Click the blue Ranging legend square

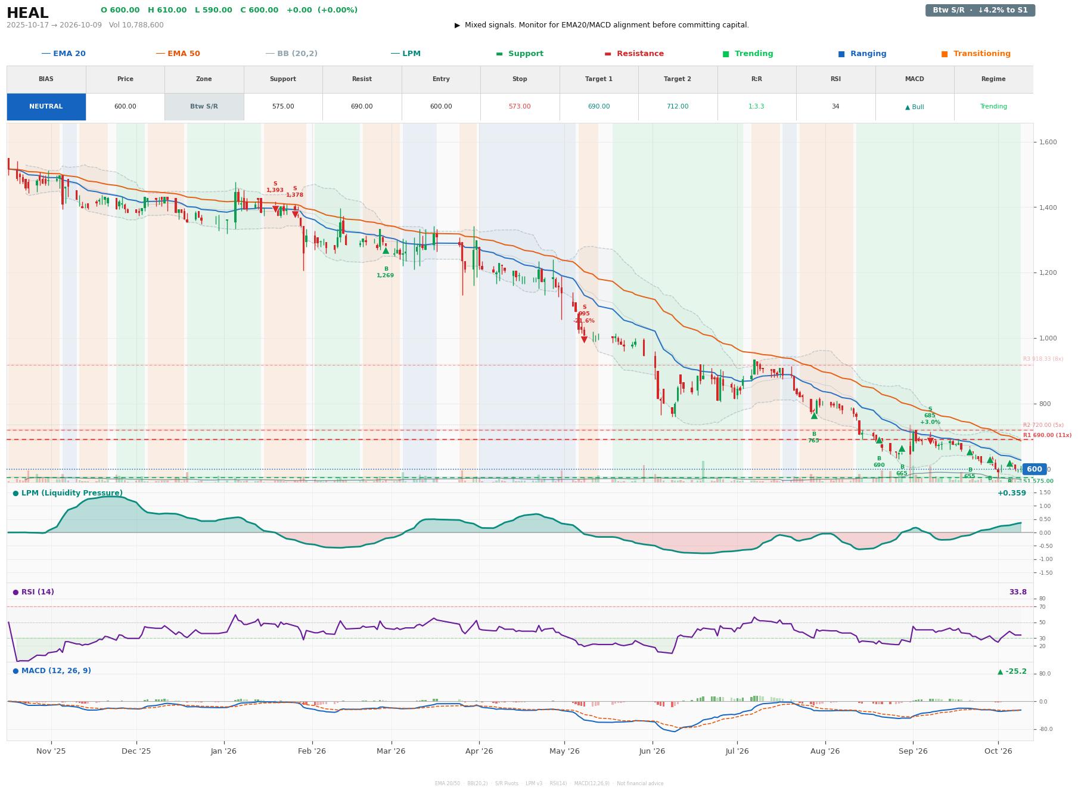tap(841, 54)
